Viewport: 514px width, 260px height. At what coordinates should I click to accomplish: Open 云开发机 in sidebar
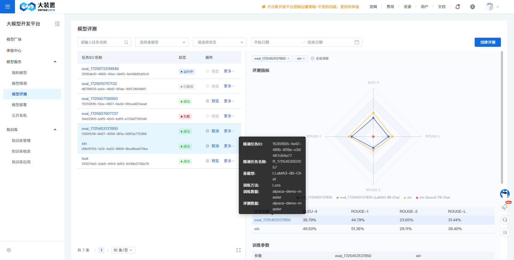coord(19,115)
